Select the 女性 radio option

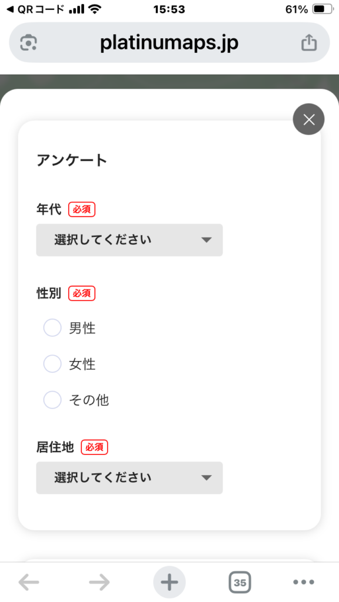[52, 364]
